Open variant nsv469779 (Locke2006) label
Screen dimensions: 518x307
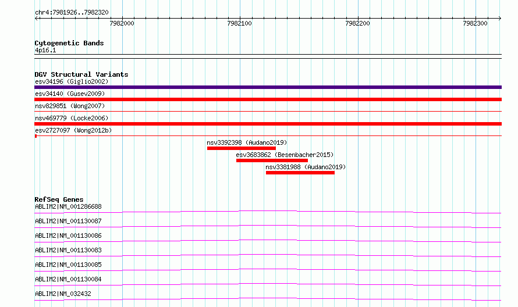pos(72,118)
